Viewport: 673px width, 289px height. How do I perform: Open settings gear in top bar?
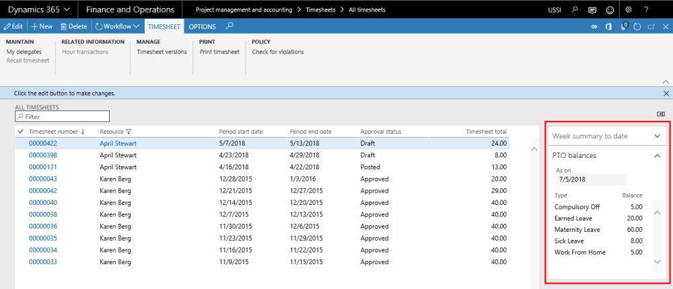pos(629,10)
